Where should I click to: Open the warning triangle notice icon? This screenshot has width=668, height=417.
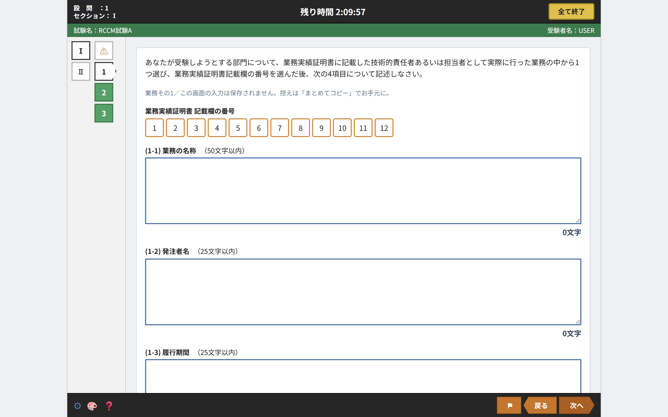[104, 51]
